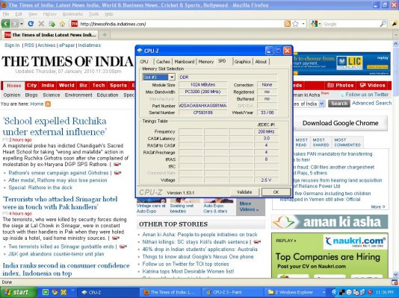Viewport: 399px width, 298px height.
Task: Click the Tech navigation tab
Action: pos(99,86)
